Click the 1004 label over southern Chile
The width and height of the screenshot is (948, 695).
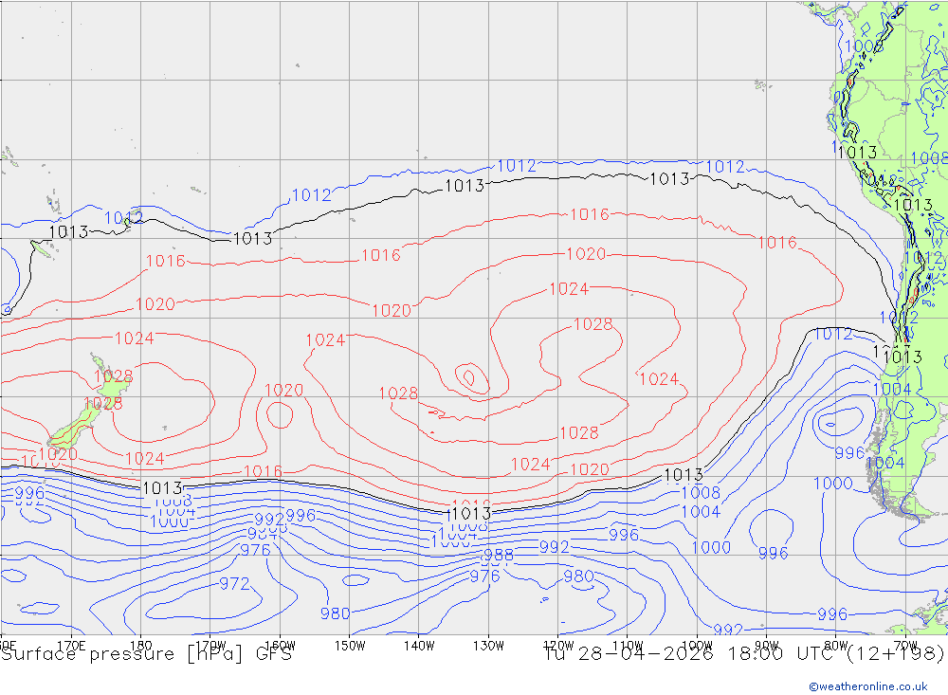(884, 463)
